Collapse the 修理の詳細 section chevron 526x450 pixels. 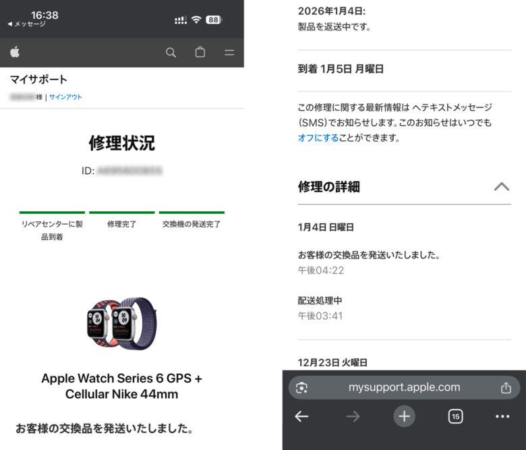[x=501, y=187]
